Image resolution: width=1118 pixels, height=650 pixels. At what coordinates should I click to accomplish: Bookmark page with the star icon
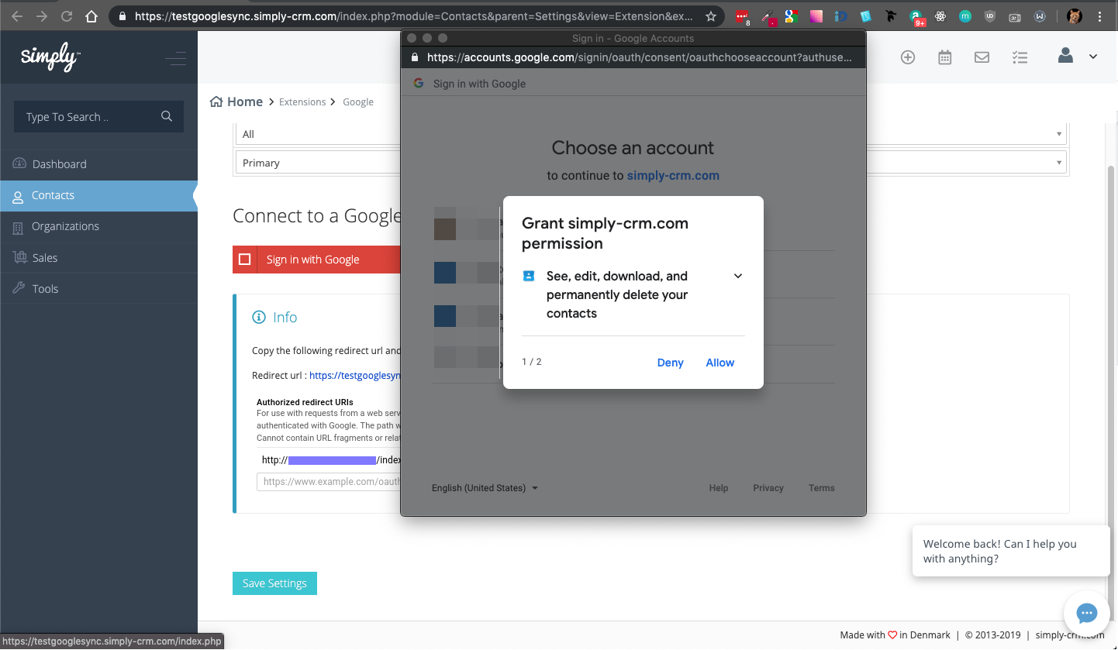pyautogui.click(x=711, y=15)
